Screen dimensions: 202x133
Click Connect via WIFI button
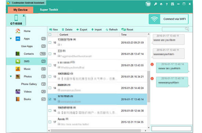coord(169,19)
